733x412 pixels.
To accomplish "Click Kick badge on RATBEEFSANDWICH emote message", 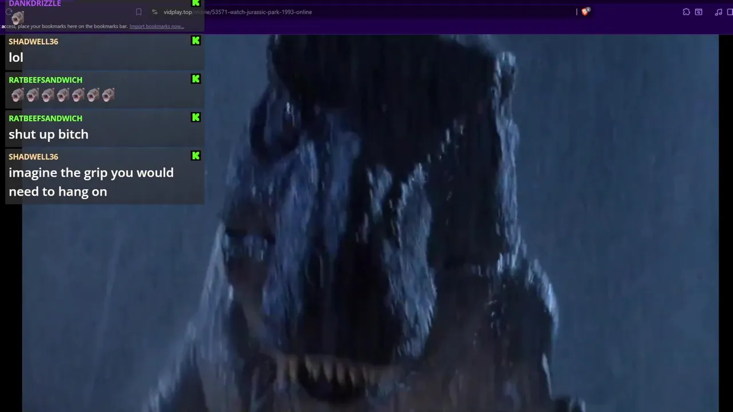I will coord(196,79).
